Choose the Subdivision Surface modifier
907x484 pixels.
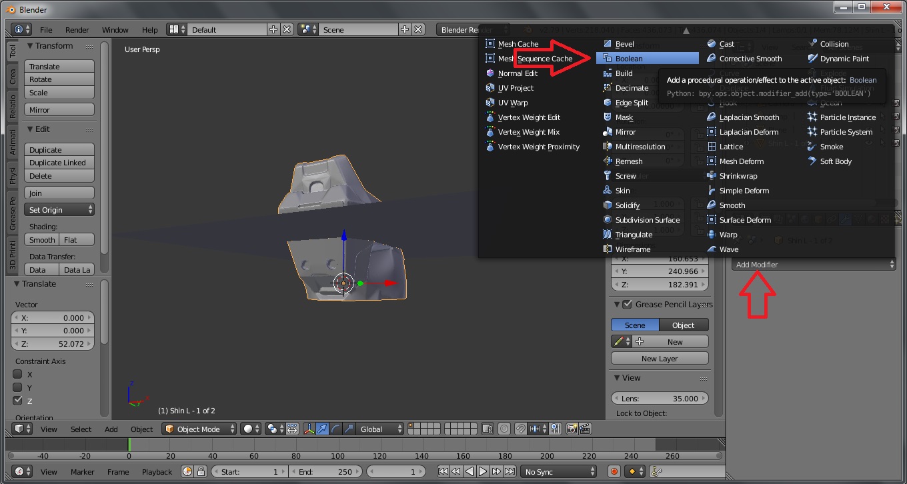pyautogui.click(x=648, y=220)
